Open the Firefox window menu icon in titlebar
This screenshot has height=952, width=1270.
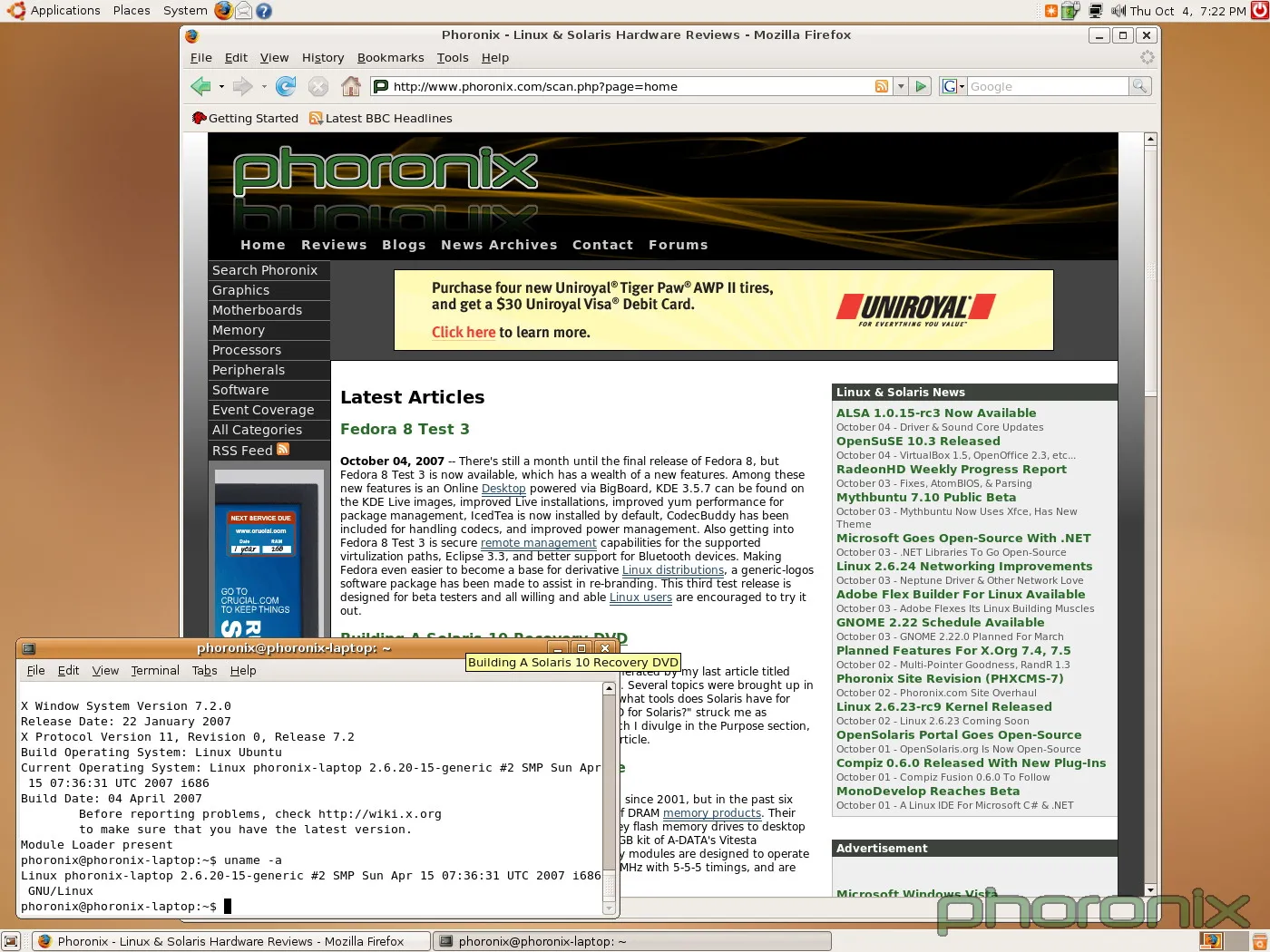191,35
